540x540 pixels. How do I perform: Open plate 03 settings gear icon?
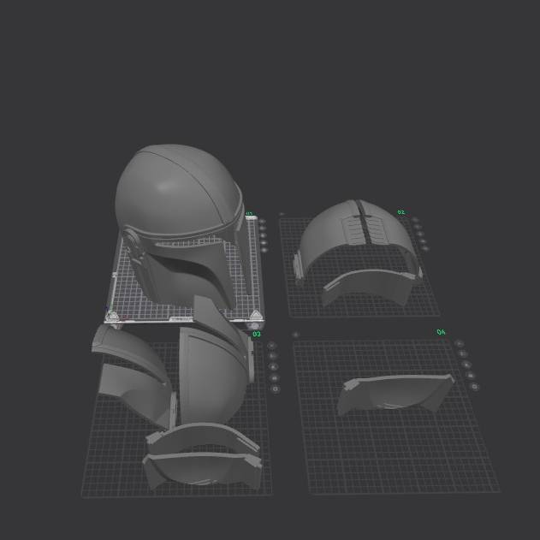[x=276, y=389]
